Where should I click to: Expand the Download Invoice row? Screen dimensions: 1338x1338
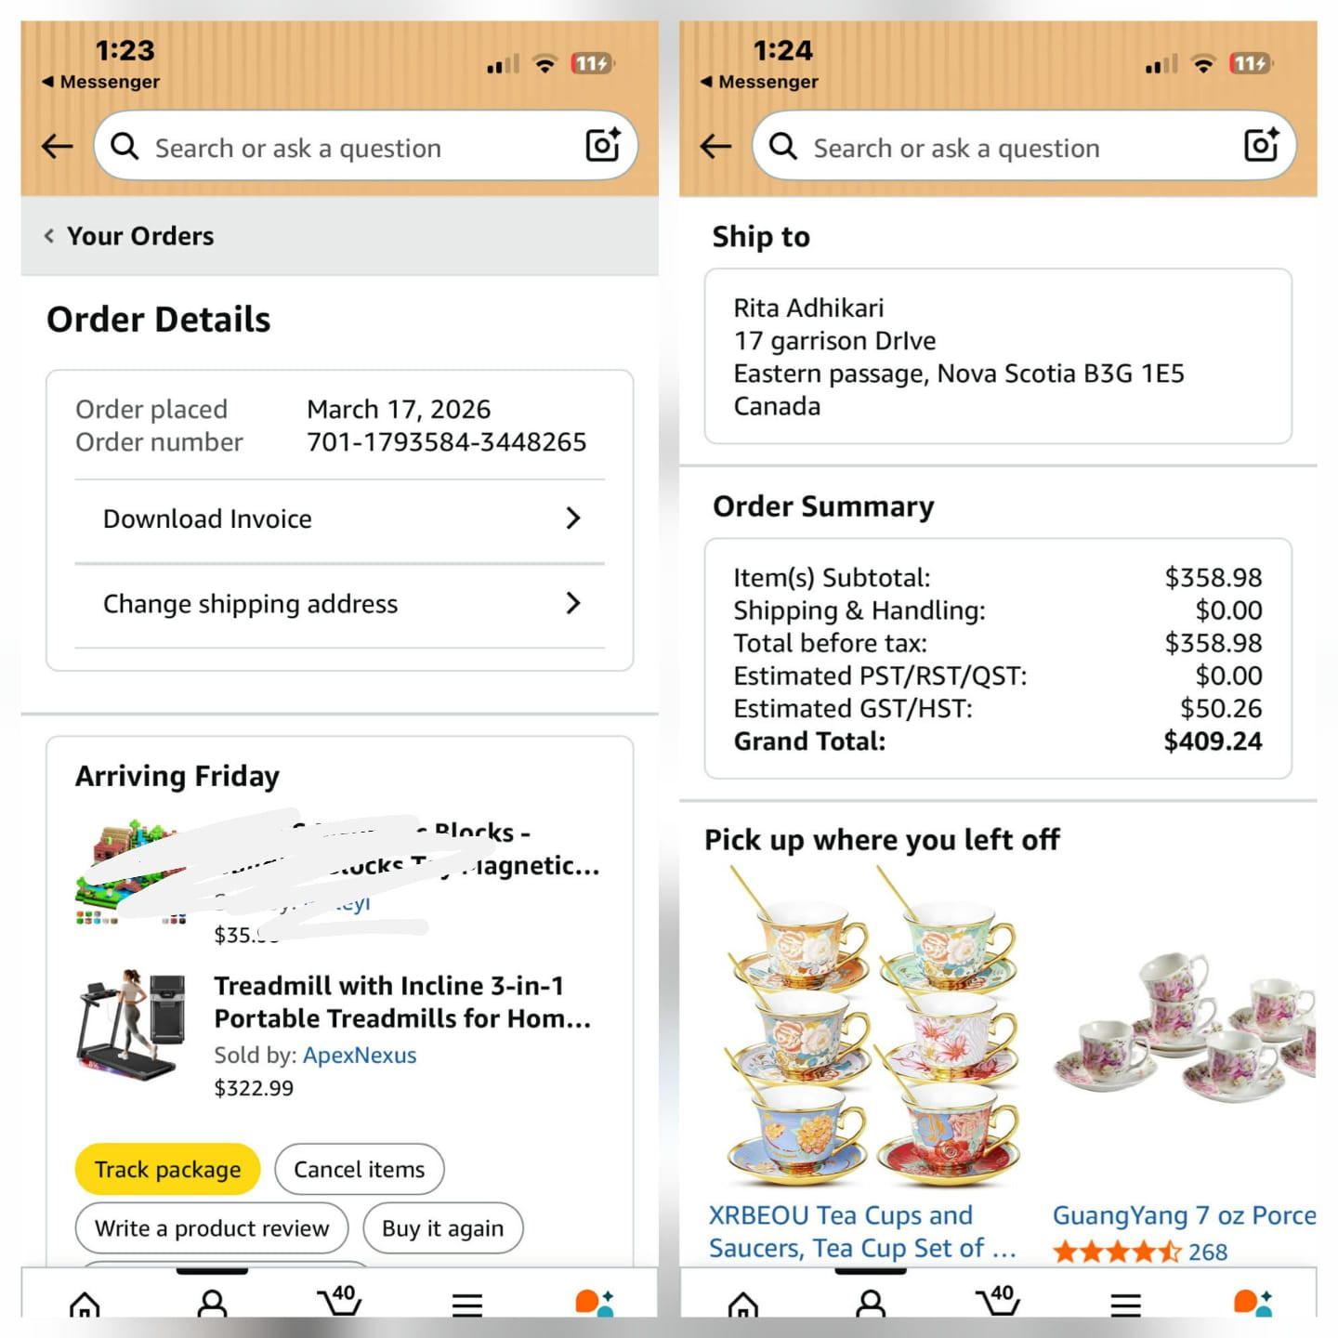coord(340,518)
